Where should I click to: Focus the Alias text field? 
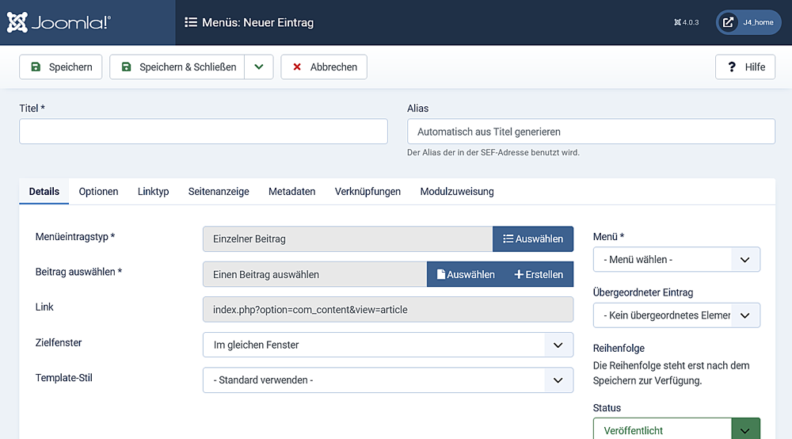click(590, 132)
